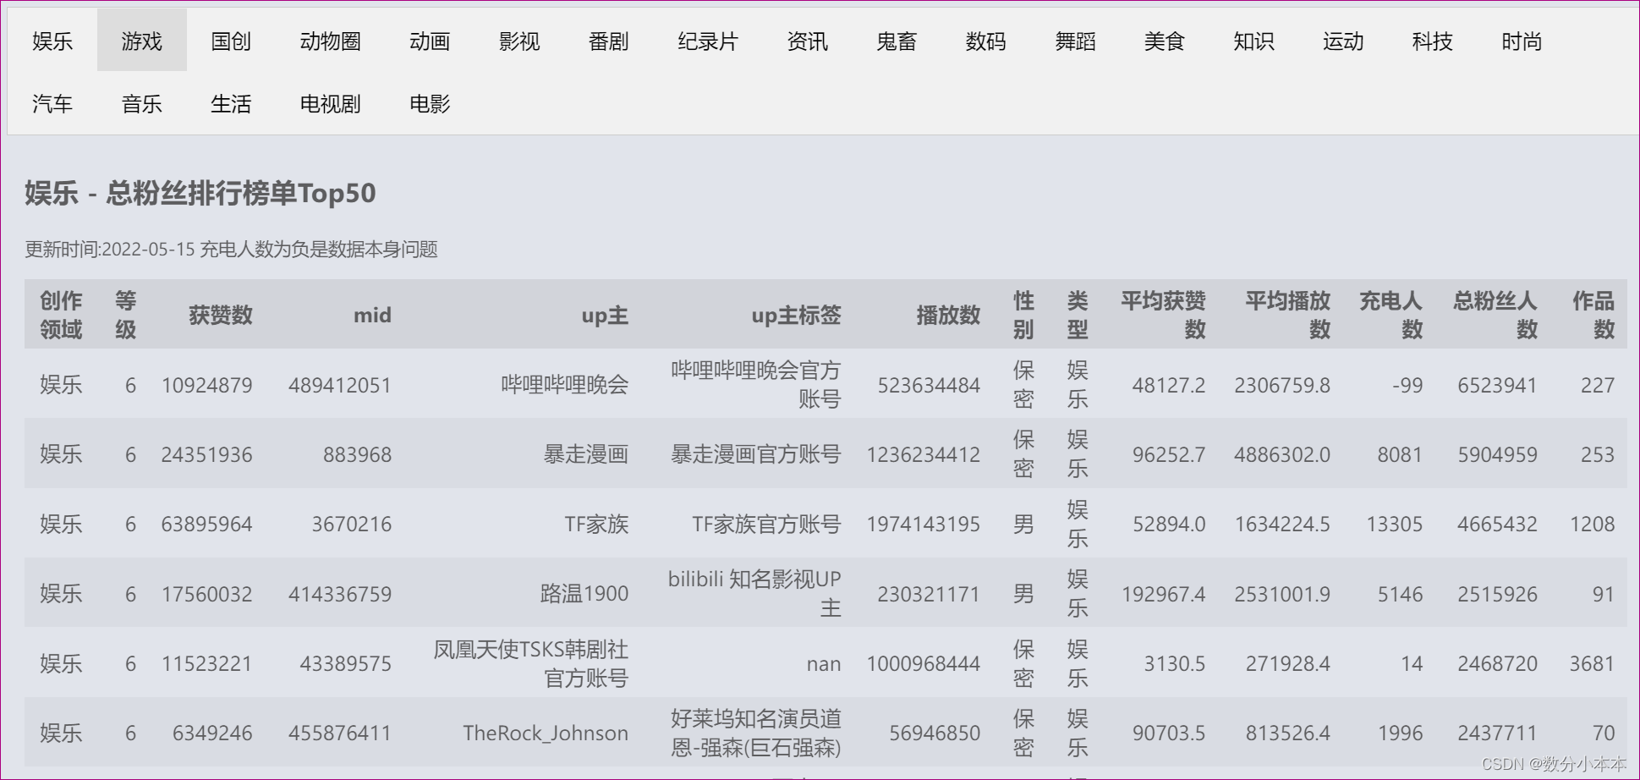Open the 番剧 tab
Image resolution: width=1640 pixels, height=780 pixels.
[609, 41]
